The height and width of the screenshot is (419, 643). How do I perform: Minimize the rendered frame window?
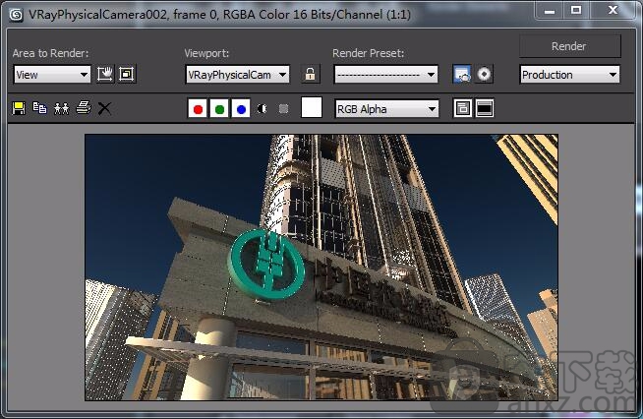coord(550,11)
